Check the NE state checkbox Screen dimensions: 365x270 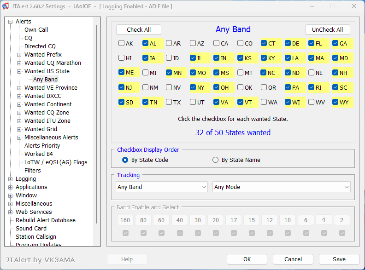click(311, 73)
